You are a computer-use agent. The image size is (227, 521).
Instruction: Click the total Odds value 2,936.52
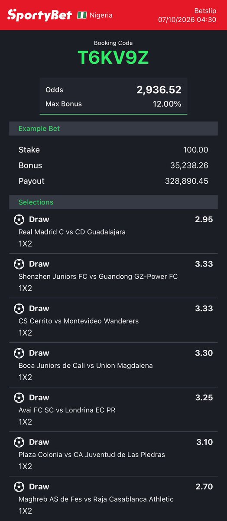pos(159,90)
